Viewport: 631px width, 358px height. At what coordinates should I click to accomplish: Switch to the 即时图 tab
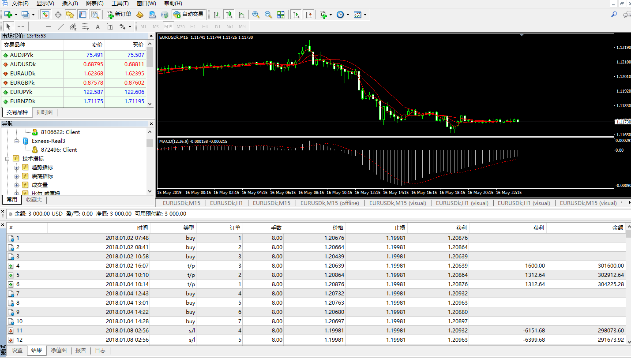click(x=45, y=112)
